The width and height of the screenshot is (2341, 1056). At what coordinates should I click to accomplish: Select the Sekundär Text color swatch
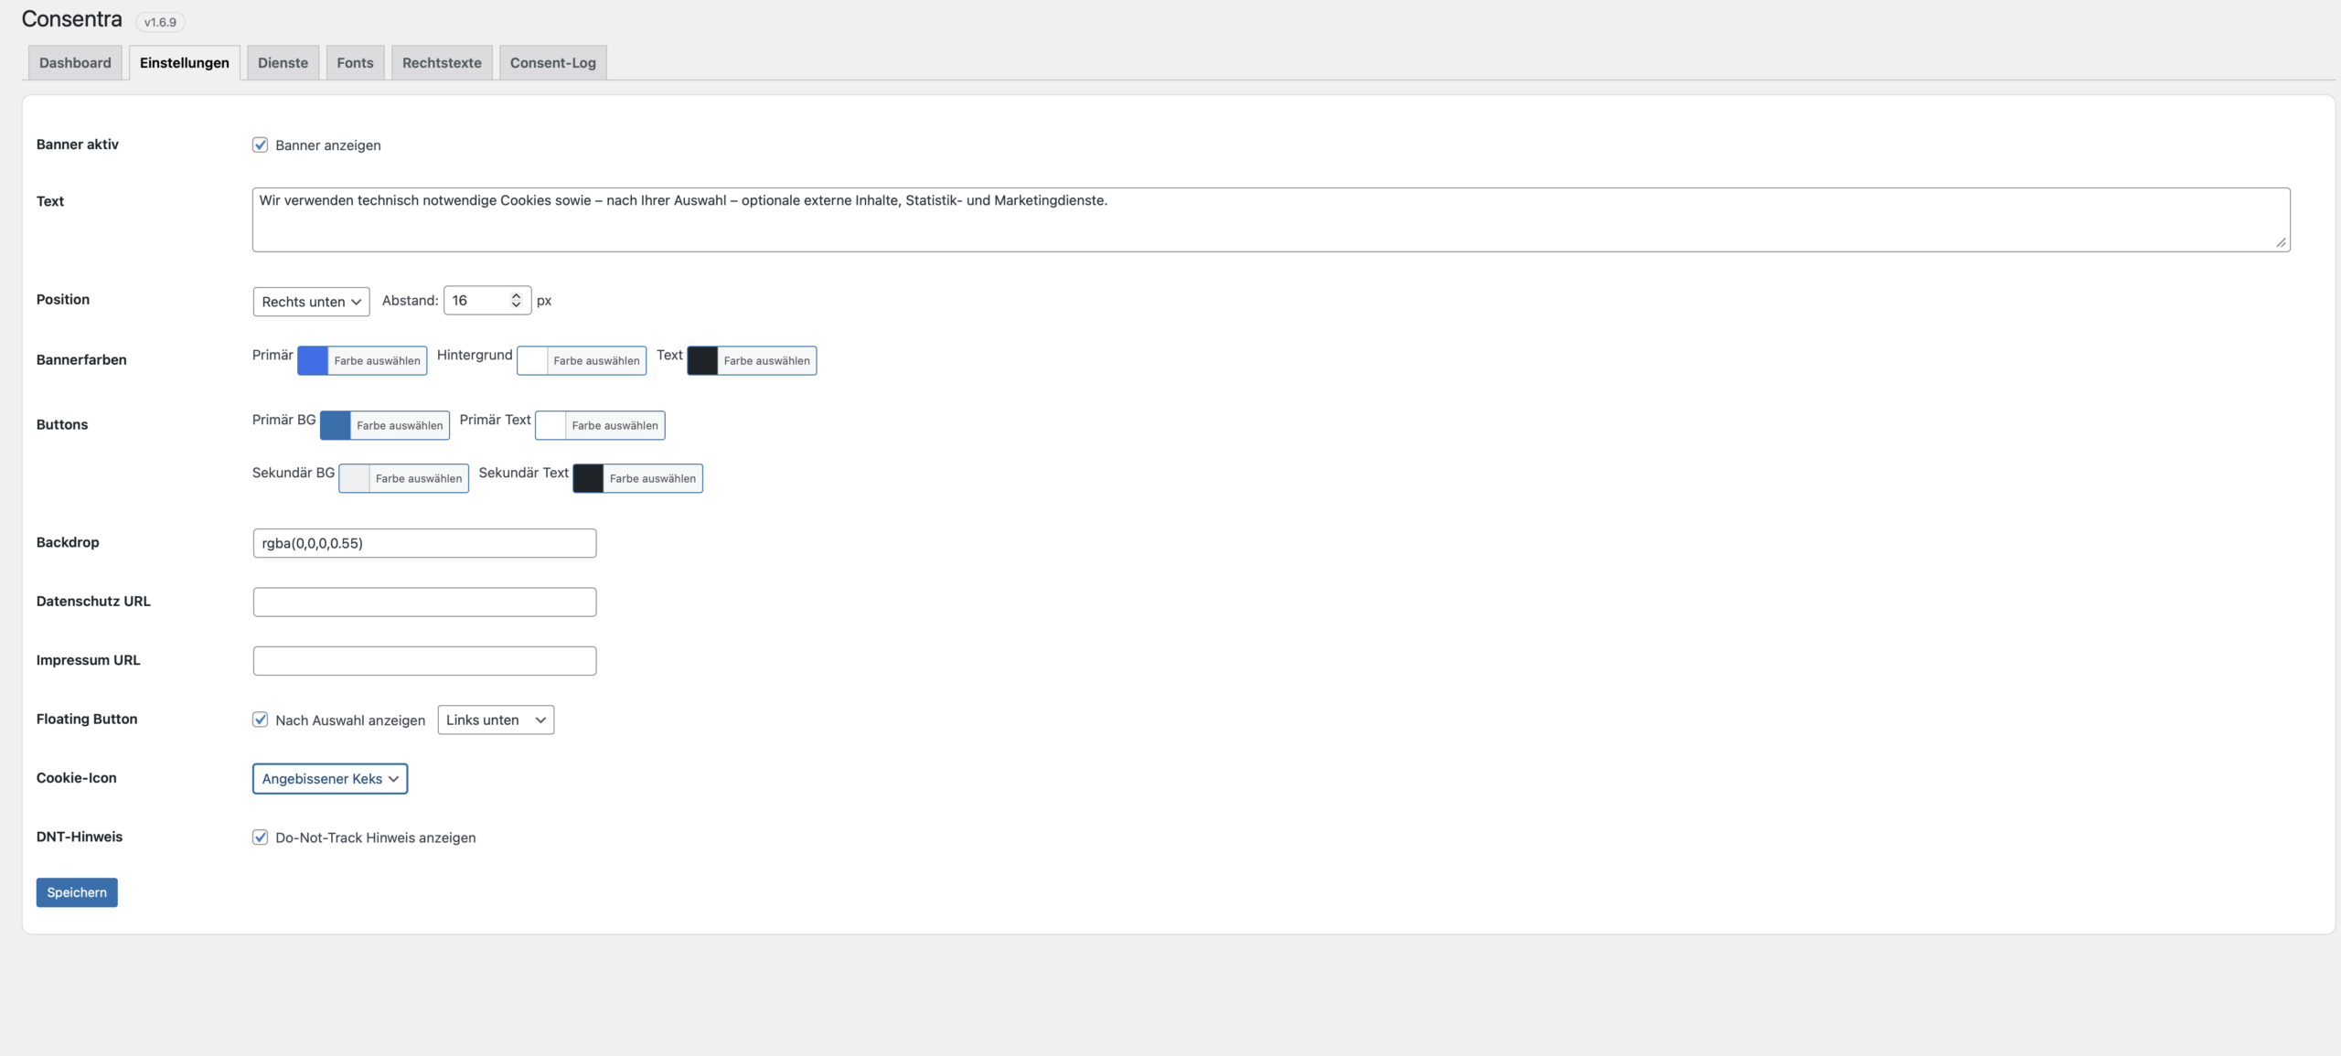(x=589, y=478)
